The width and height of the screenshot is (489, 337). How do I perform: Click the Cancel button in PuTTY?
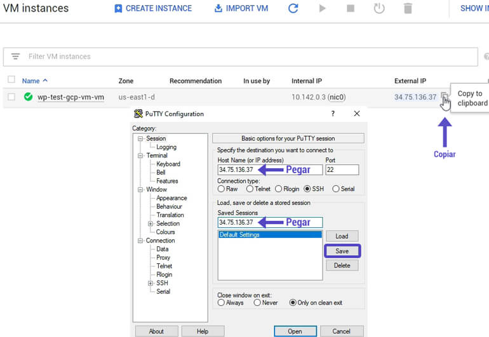click(342, 331)
